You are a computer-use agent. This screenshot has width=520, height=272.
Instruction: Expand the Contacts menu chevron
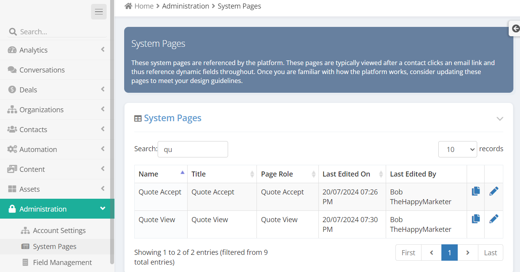[103, 129]
